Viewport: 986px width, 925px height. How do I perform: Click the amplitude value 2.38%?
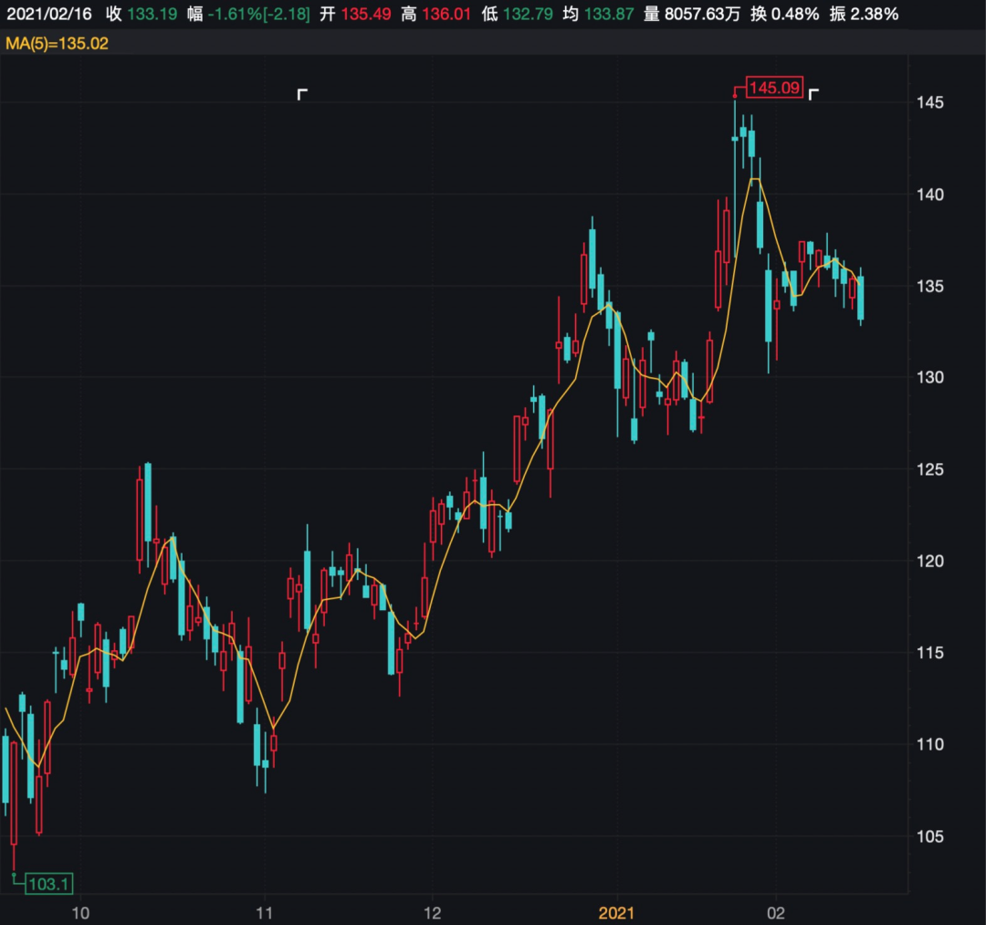(x=875, y=14)
